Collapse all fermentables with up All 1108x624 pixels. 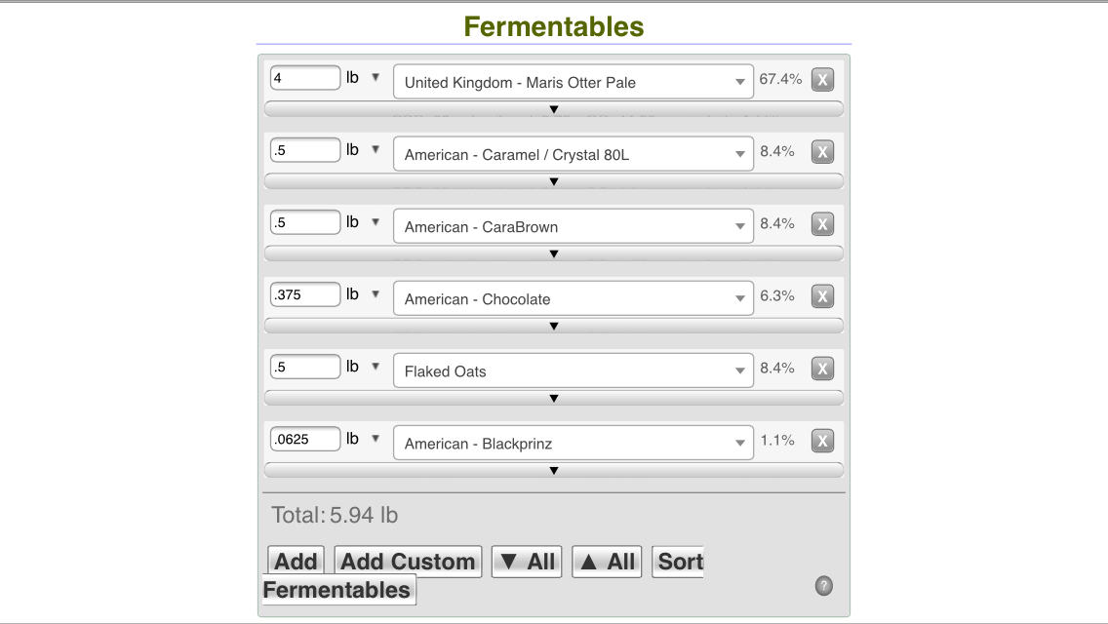[x=607, y=561]
